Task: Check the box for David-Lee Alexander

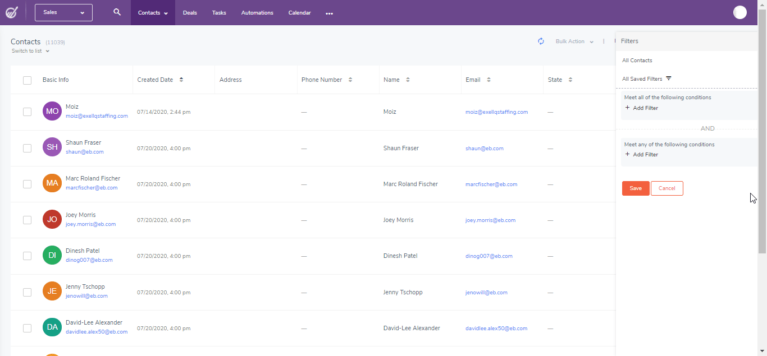Action: coord(27,328)
